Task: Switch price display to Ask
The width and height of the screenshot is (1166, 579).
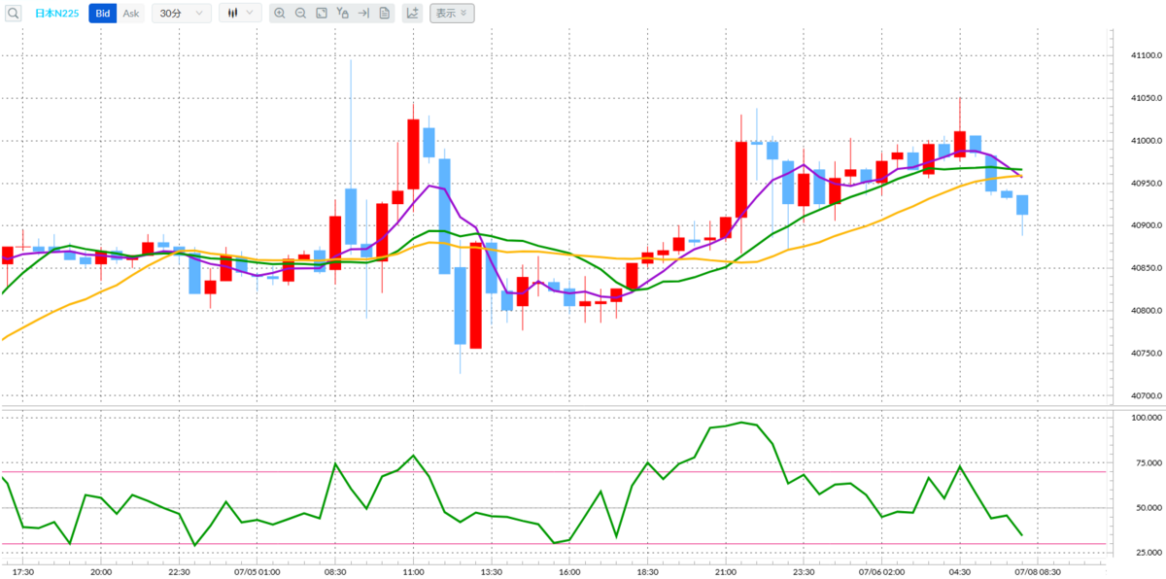Action: (131, 13)
